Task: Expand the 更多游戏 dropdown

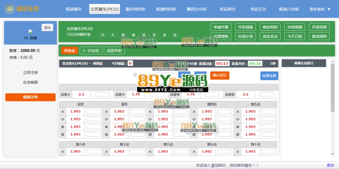Action: click(x=320, y=9)
